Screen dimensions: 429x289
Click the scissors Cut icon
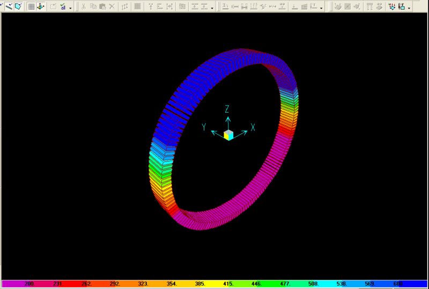coord(84,6)
